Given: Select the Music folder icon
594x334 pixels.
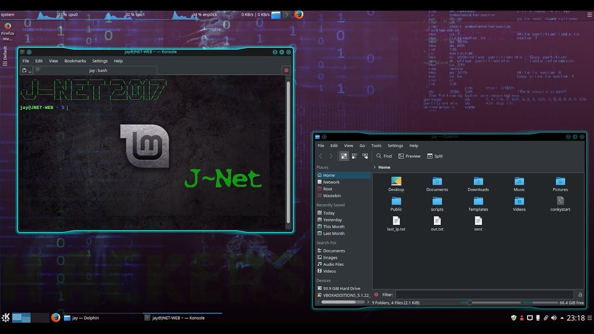Looking at the screenshot, I should pos(519,181).
